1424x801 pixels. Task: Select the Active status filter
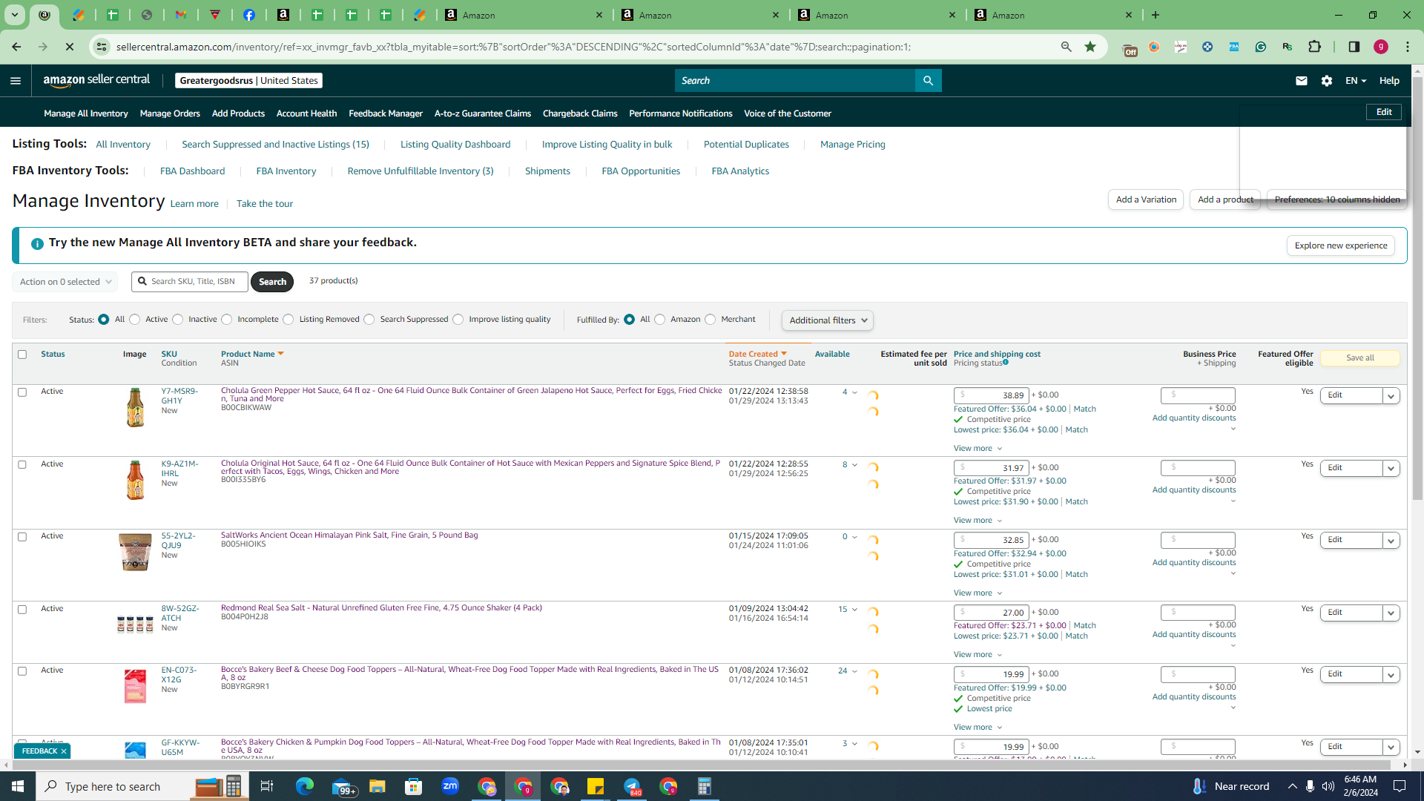[x=135, y=320]
